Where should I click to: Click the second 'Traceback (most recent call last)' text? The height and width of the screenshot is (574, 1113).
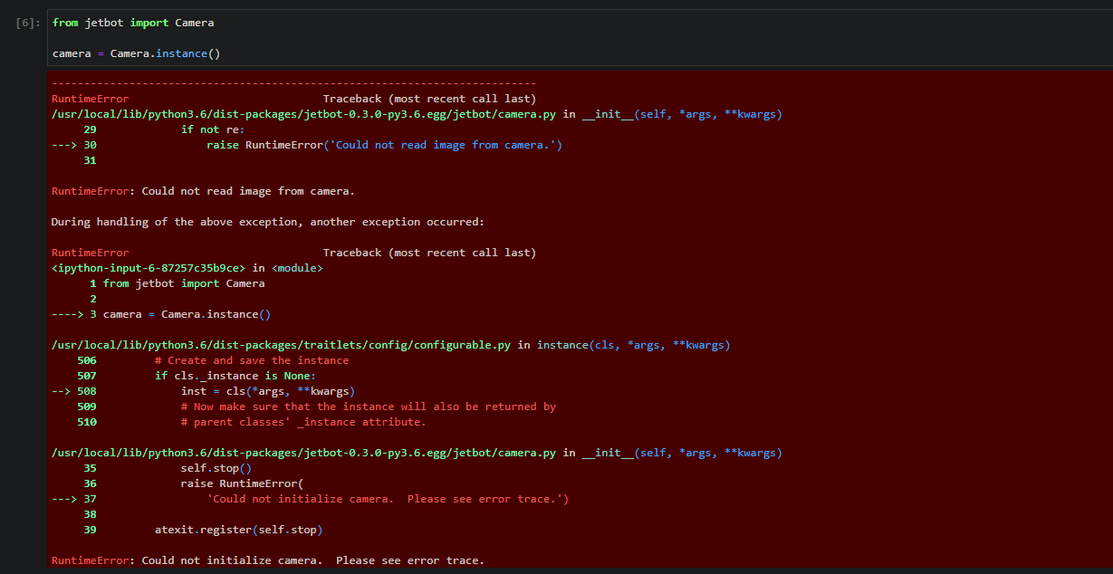(x=429, y=253)
